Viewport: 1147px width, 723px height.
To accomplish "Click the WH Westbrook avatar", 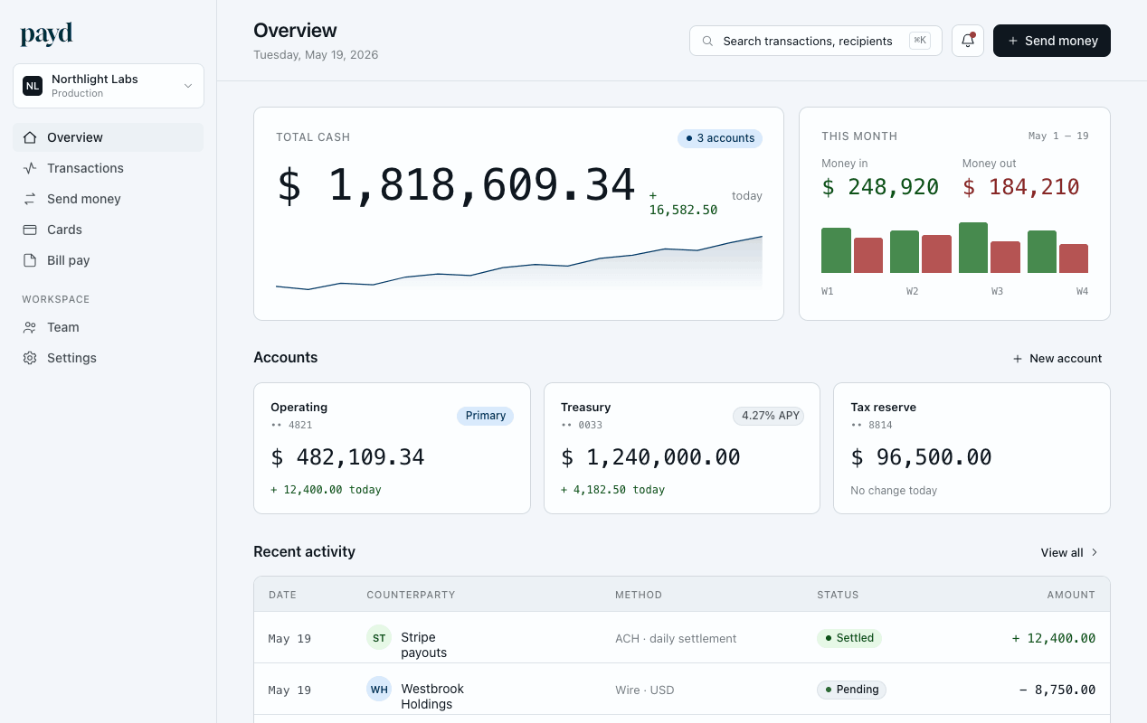I will pos(379,689).
